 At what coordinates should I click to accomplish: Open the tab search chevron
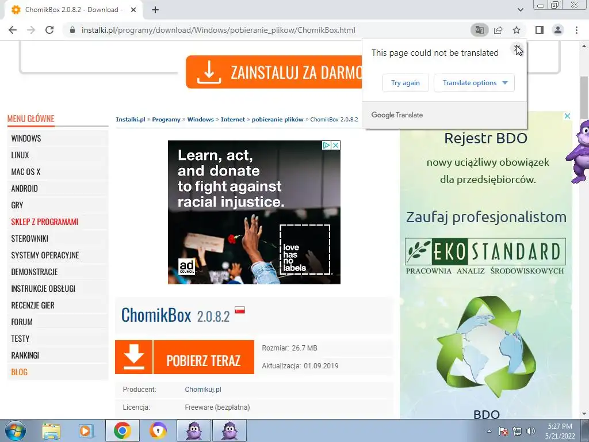pyautogui.click(x=520, y=10)
